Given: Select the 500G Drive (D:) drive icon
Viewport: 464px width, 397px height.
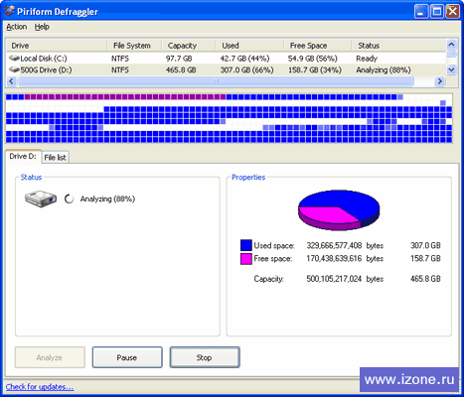Looking at the screenshot, I should click(14, 69).
